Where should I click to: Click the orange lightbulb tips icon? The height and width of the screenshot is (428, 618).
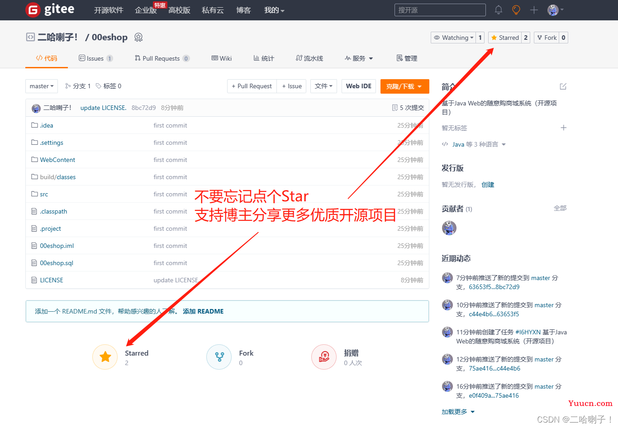[x=516, y=10]
